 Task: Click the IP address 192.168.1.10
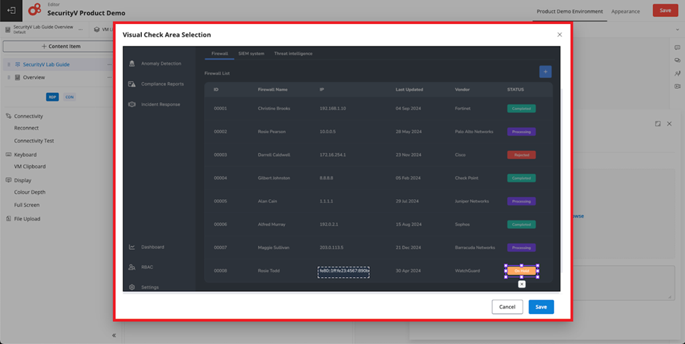coord(333,109)
